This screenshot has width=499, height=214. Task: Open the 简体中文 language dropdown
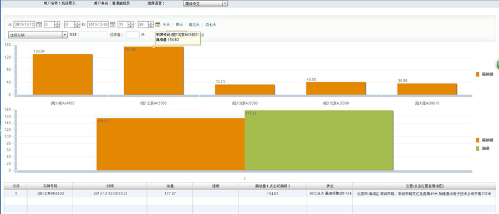click(225, 3)
